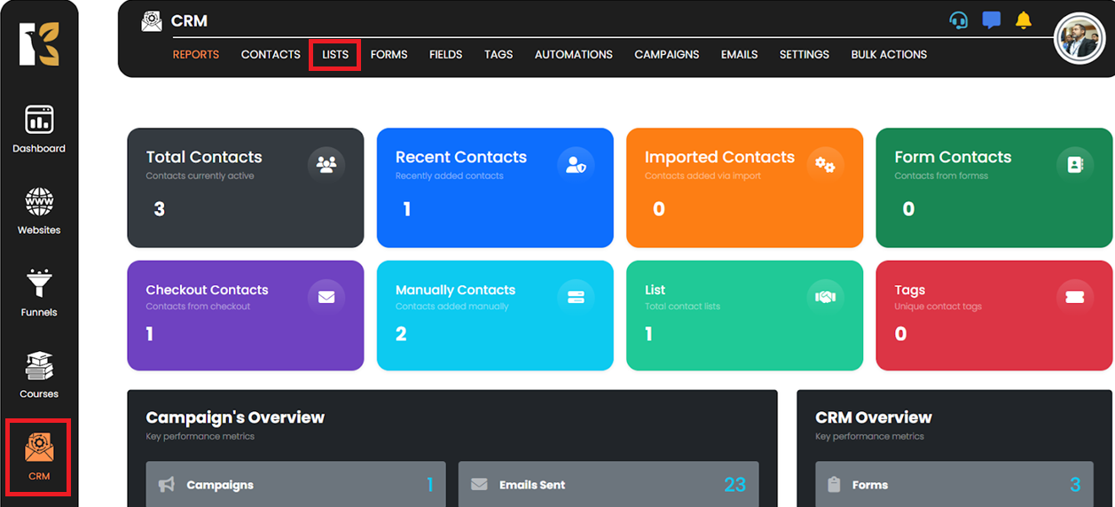This screenshot has width=1115, height=507.
Task: Open Dashboard from the sidebar
Action: coord(39,129)
